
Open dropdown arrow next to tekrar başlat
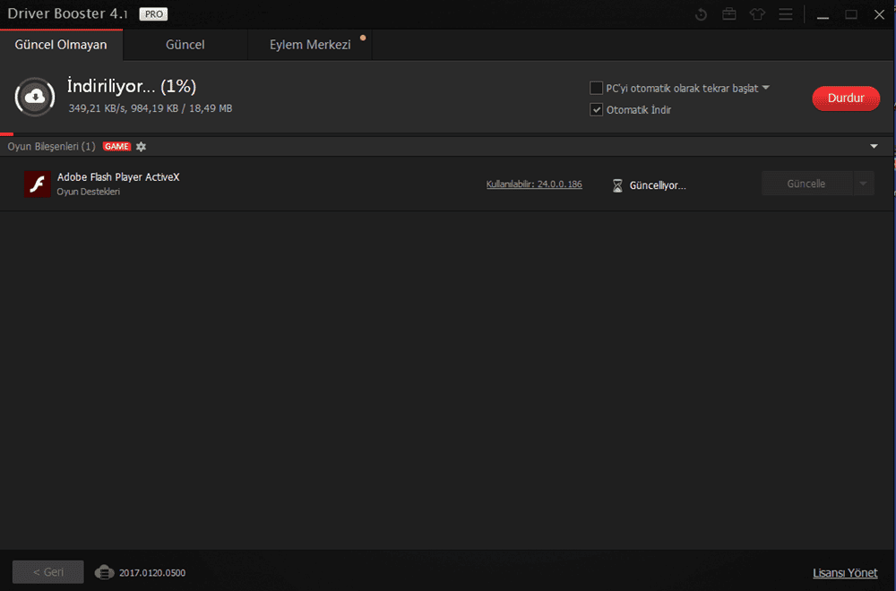tap(766, 88)
